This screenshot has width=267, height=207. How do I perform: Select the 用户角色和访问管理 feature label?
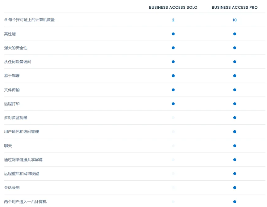click(x=22, y=132)
